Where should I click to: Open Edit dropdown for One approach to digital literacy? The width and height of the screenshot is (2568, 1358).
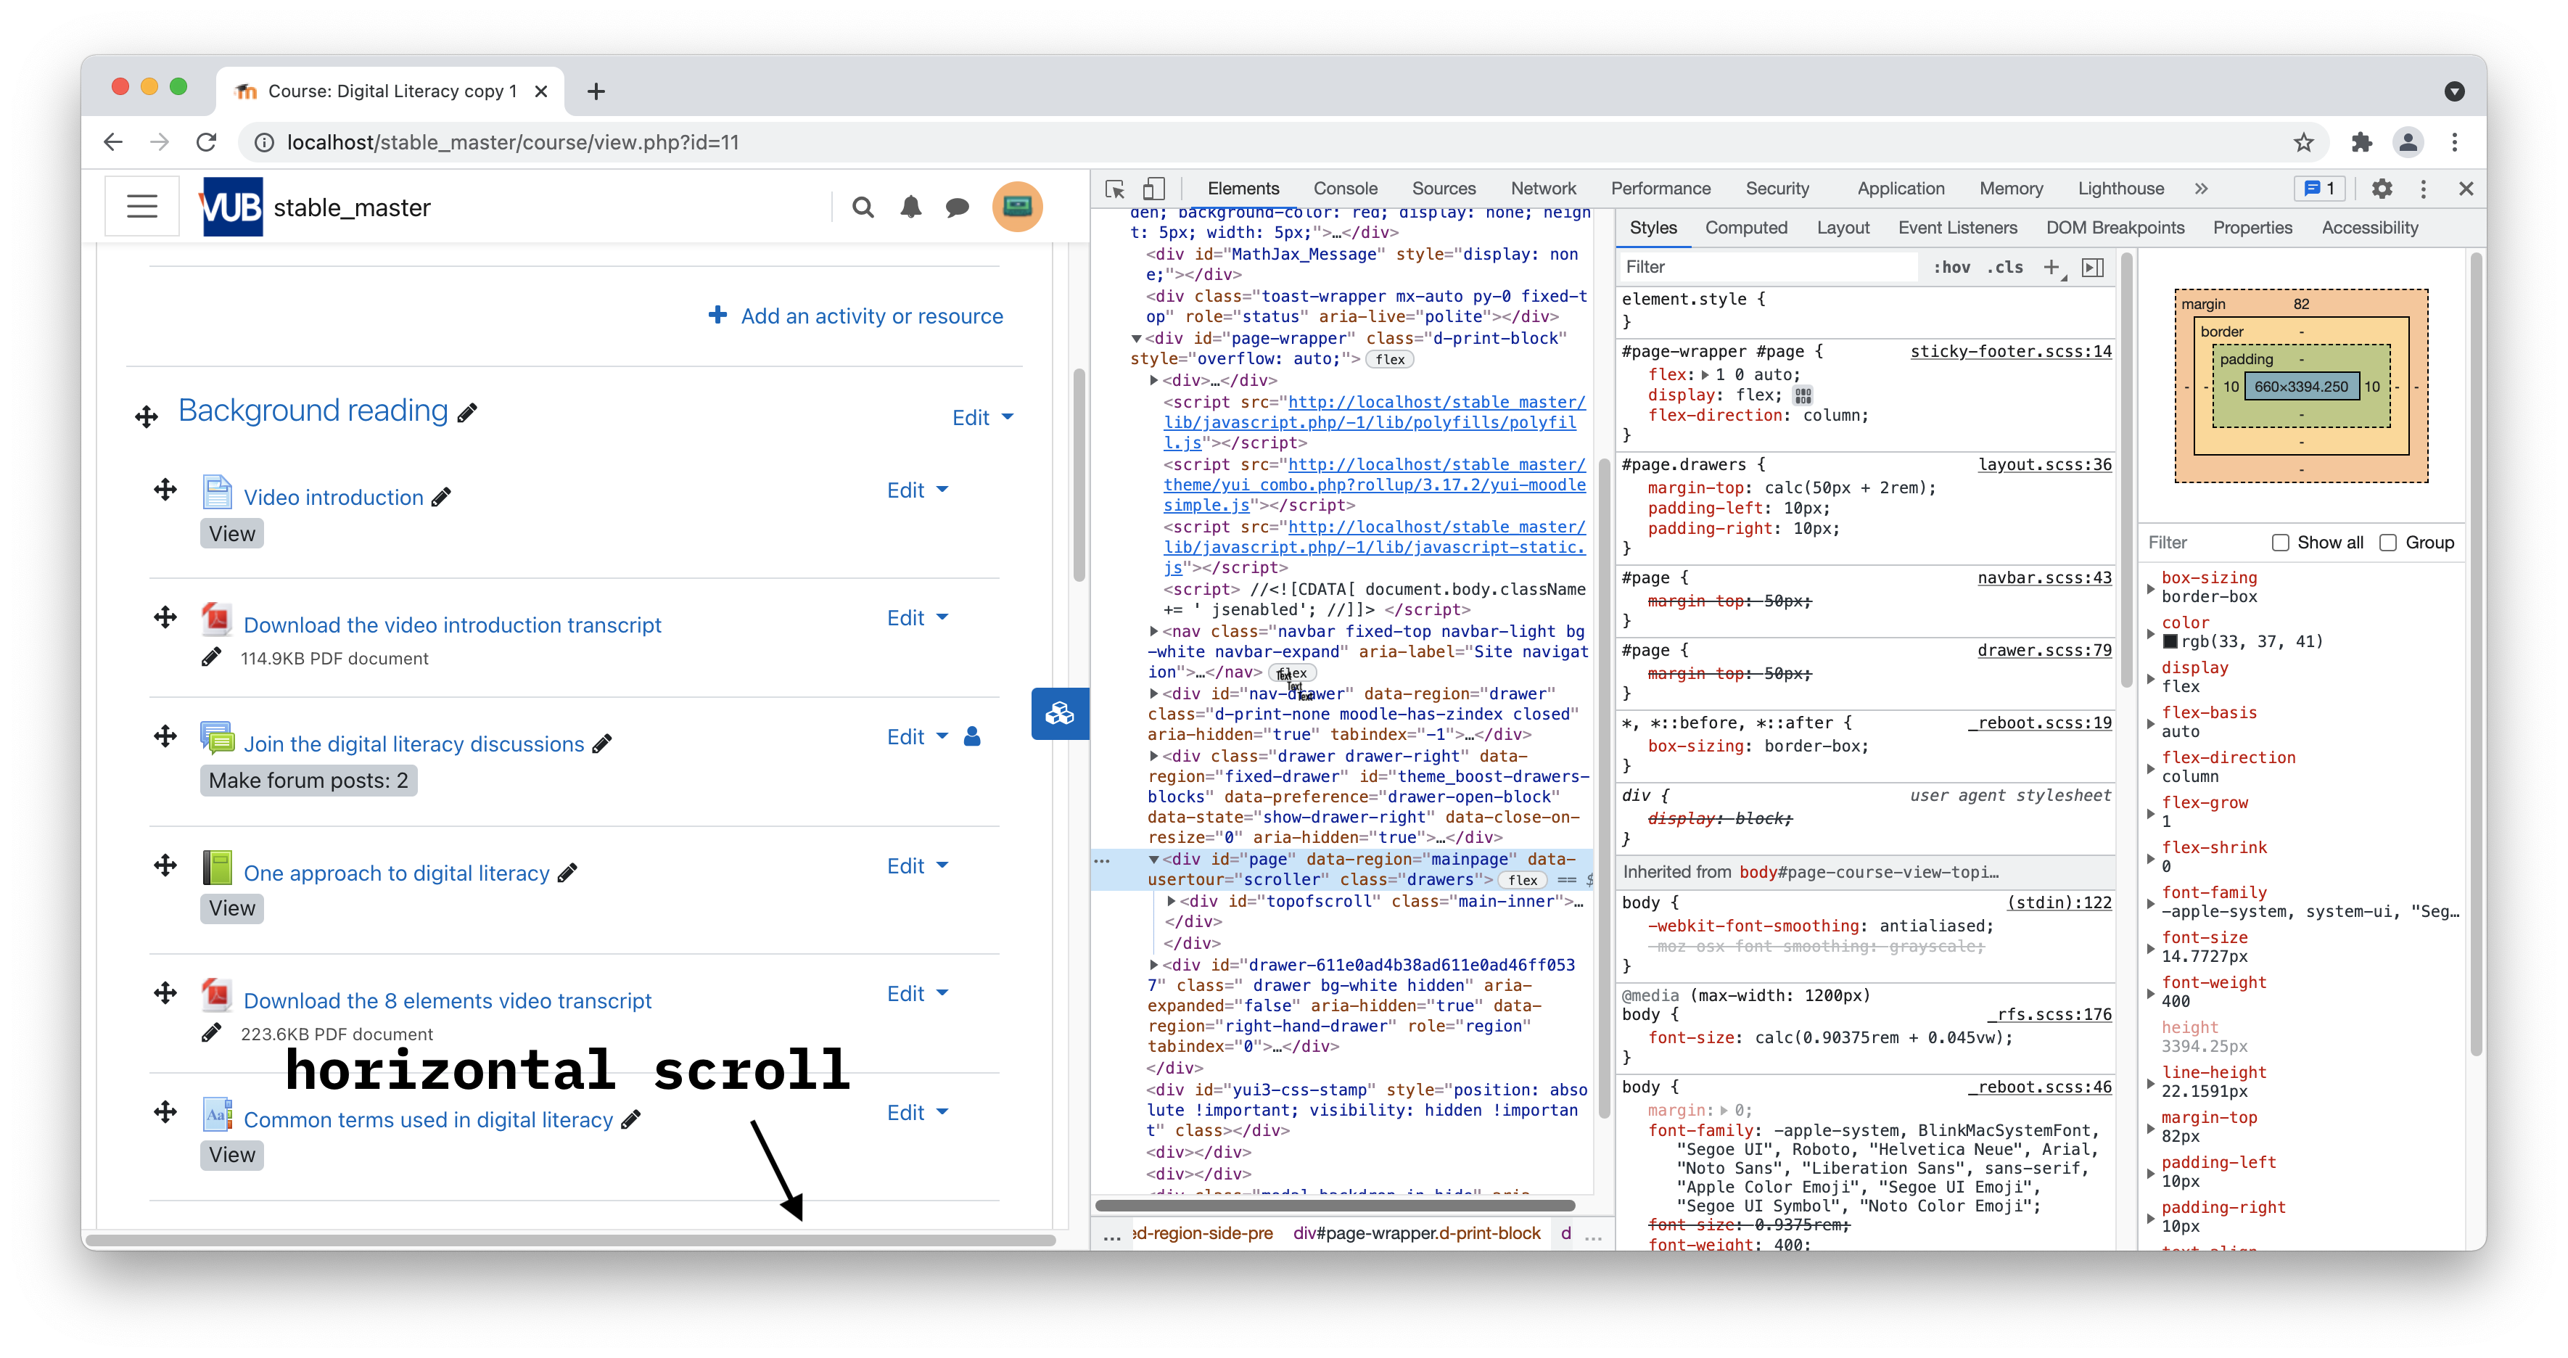[x=917, y=866]
